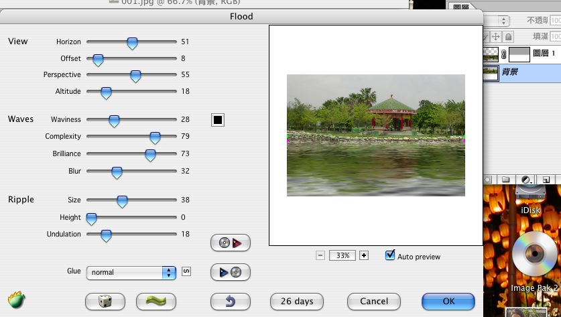Click the adjustment layer icon in layers panel
This screenshot has height=317, width=561.
coord(526,179)
